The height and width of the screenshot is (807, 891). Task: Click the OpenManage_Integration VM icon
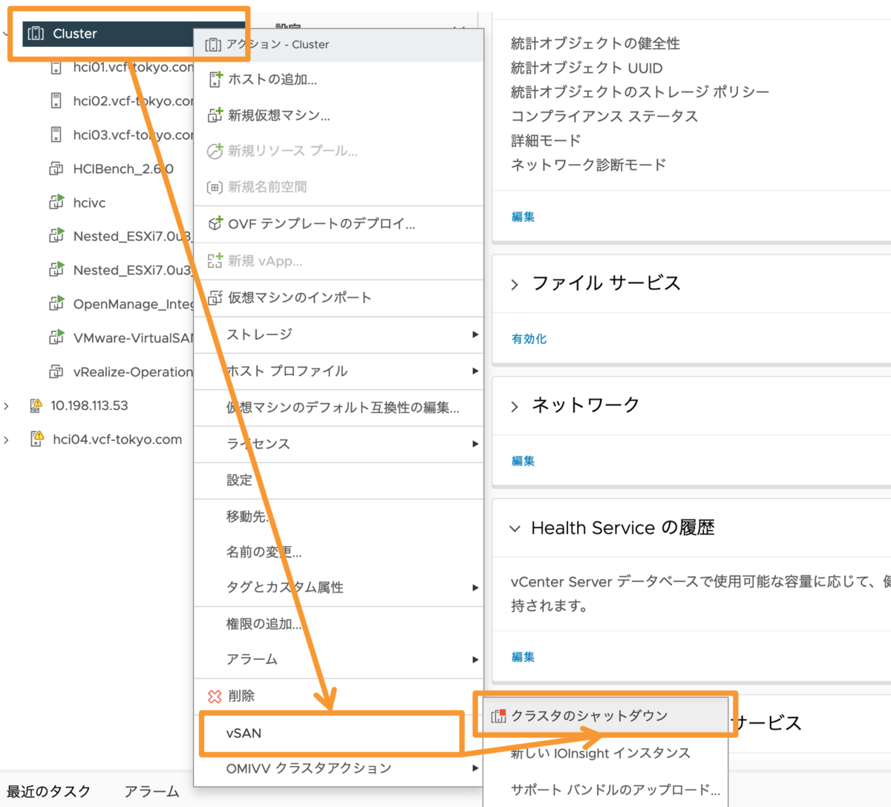(56, 304)
